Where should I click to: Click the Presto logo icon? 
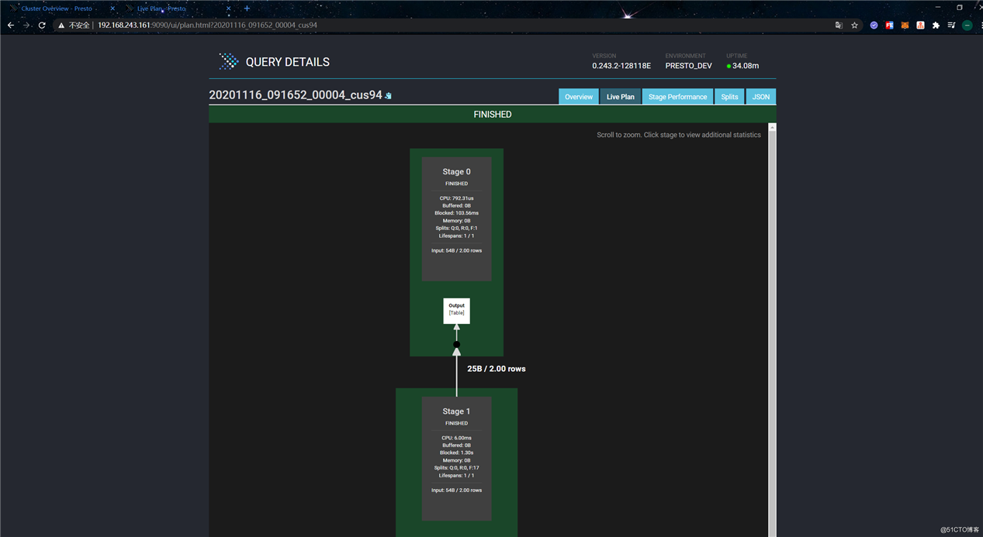point(228,62)
